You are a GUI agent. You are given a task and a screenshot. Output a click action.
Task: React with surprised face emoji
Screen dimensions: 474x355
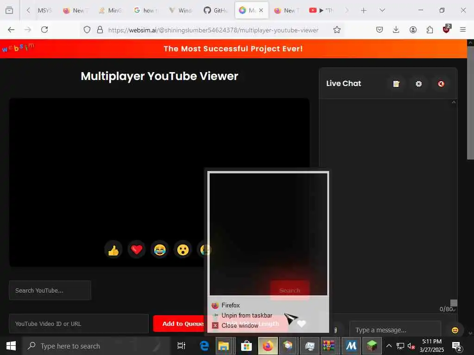183,250
